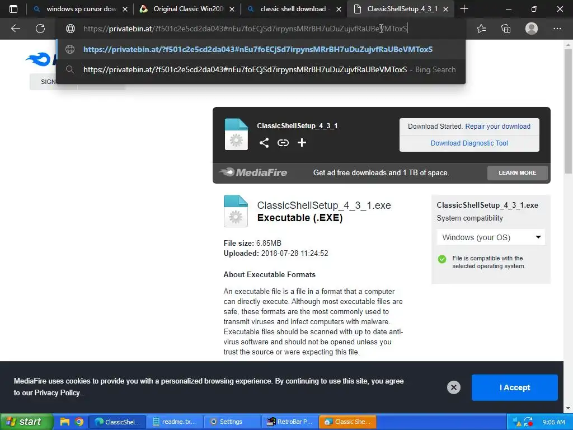Click the scrollbar down arrow
This screenshot has width=573, height=430.
(568, 408)
